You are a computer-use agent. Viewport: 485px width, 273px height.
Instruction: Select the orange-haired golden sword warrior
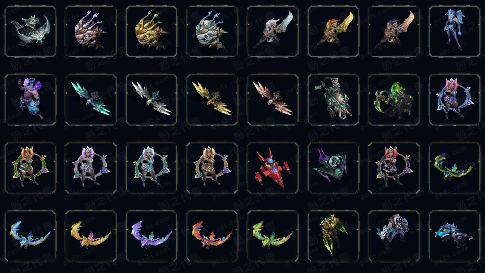coord(333,31)
